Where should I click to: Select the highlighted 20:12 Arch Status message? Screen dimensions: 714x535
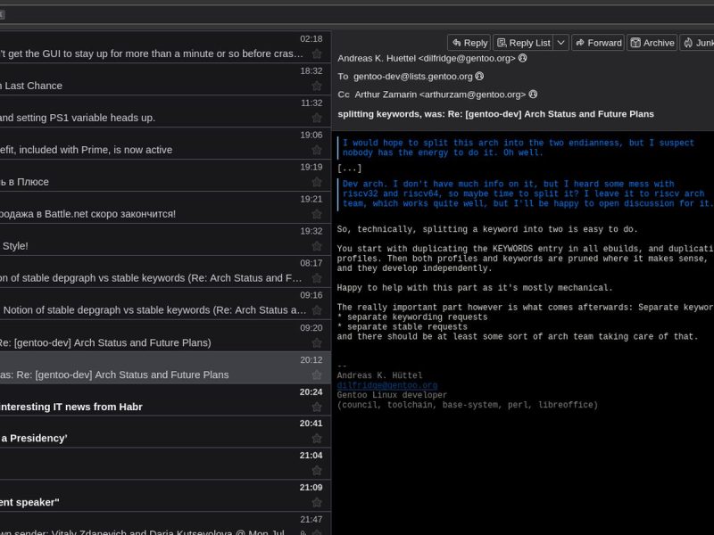[165, 368]
